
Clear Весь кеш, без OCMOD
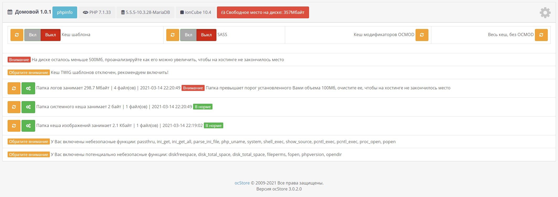point(541,35)
